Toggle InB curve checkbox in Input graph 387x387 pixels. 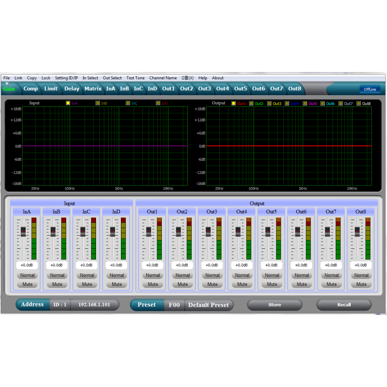(x=98, y=103)
